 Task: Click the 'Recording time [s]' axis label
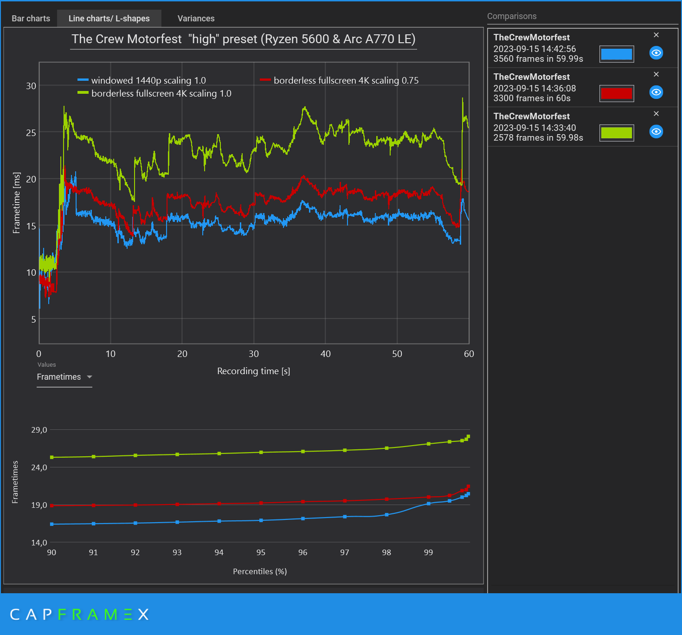(x=254, y=371)
